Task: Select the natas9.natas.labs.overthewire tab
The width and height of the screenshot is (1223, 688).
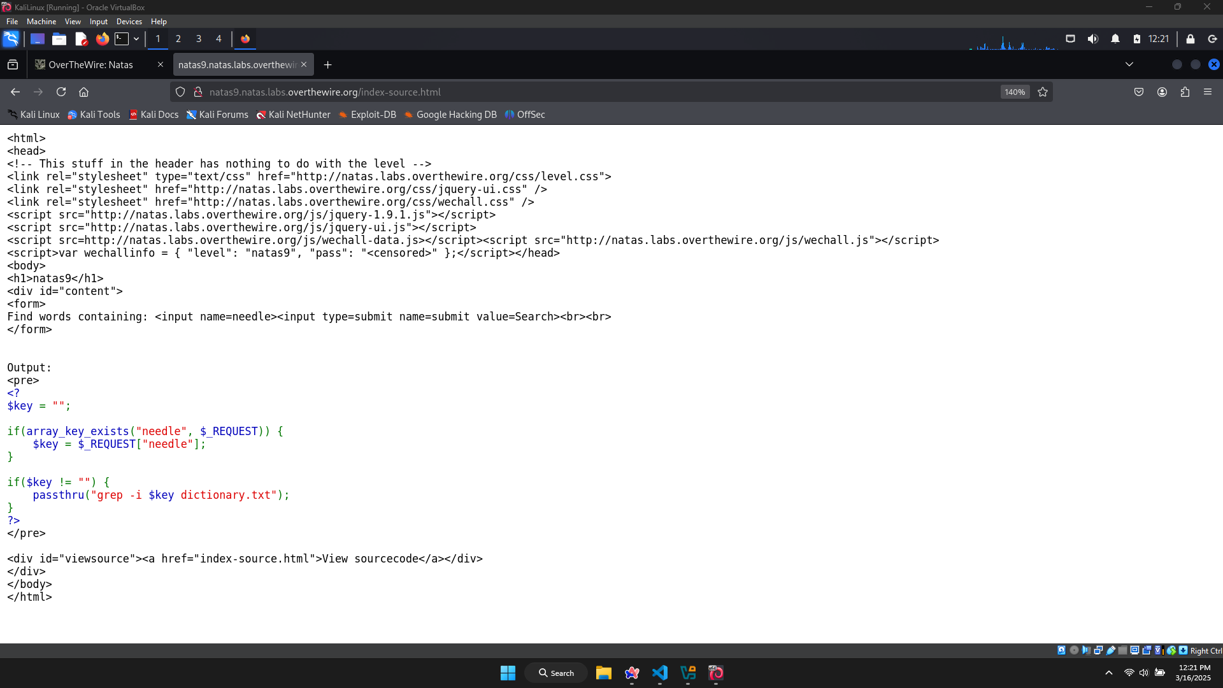Action: point(236,64)
